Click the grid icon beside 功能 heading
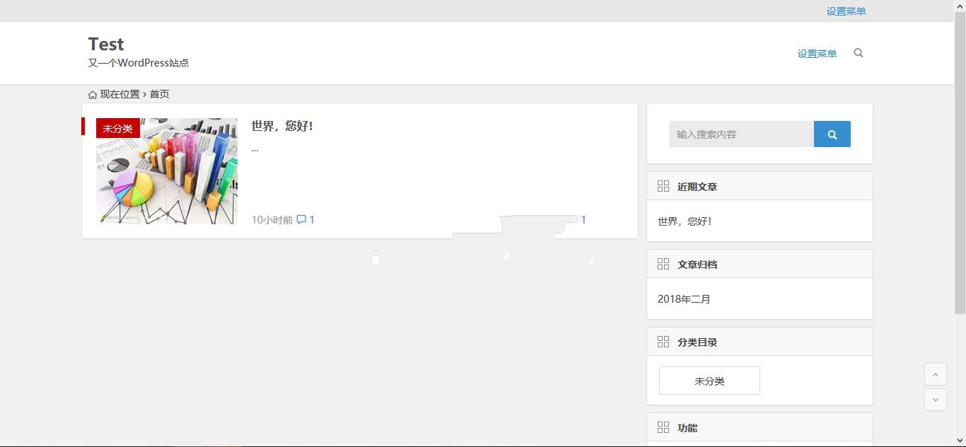Screen dimensions: 966x447 click(x=663, y=427)
